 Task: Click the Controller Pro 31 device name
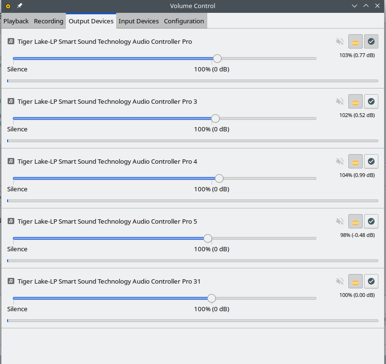[x=109, y=281]
